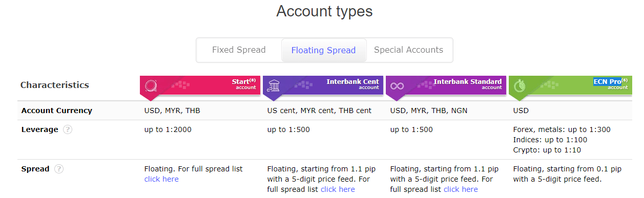Click the Interbank Cent account header
The width and height of the screenshot is (644, 198).
(323, 85)
